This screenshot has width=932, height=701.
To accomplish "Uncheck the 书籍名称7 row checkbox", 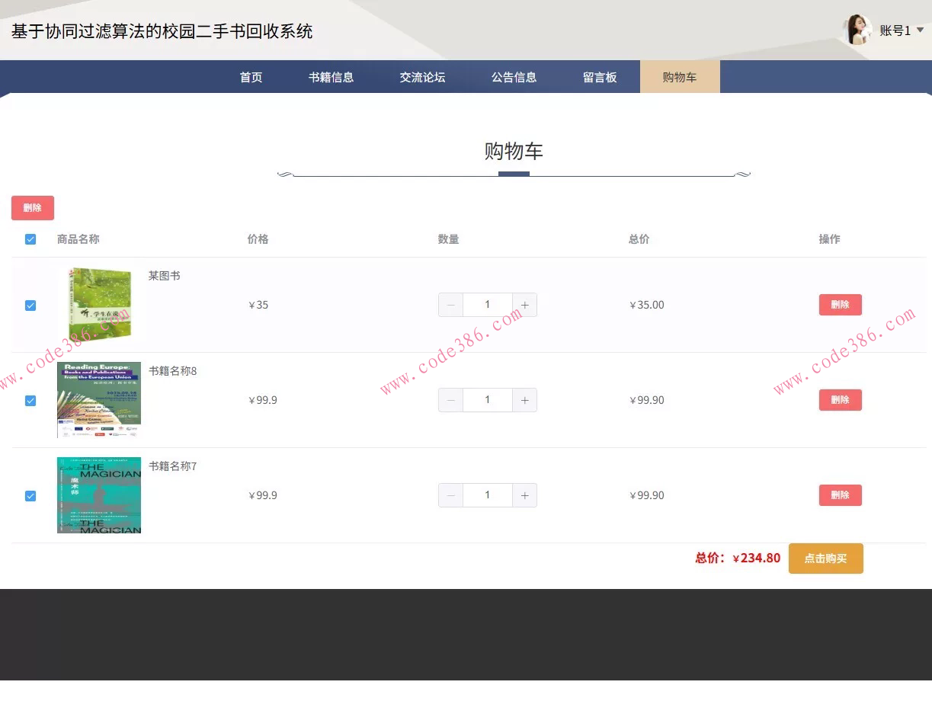I will click(30, 496).
